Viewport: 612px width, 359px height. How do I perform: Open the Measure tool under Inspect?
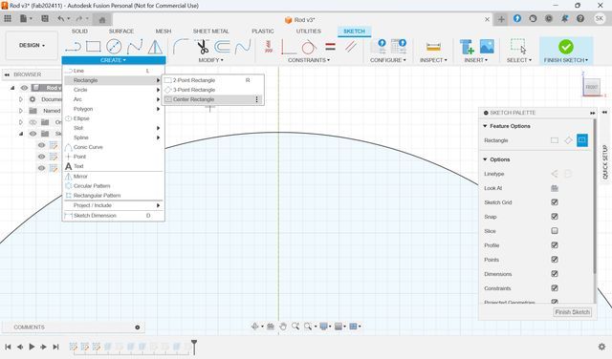tap(433, 47)
